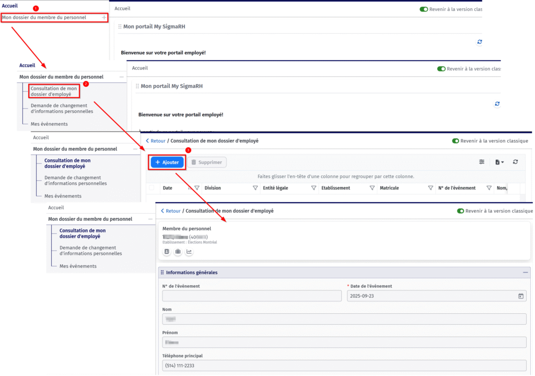Screen dimensions: 535x376
Task: Click refresh icon beside the export button
Action: point(515,162)
